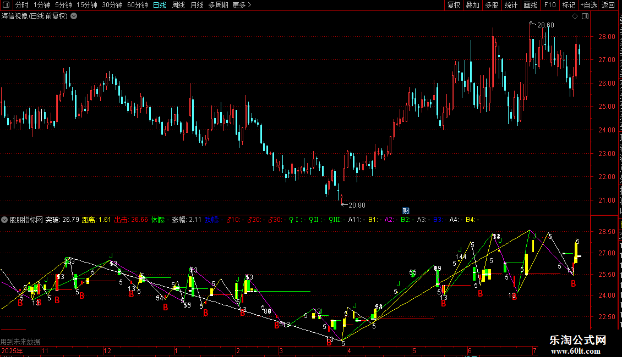Select the 60分钟 period
The image size is (622, 357).
point(138,5)
